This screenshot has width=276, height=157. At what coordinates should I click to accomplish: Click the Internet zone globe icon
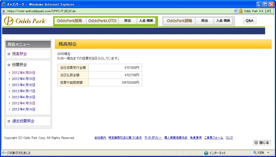pyautogui.click(x=206, y=153)
